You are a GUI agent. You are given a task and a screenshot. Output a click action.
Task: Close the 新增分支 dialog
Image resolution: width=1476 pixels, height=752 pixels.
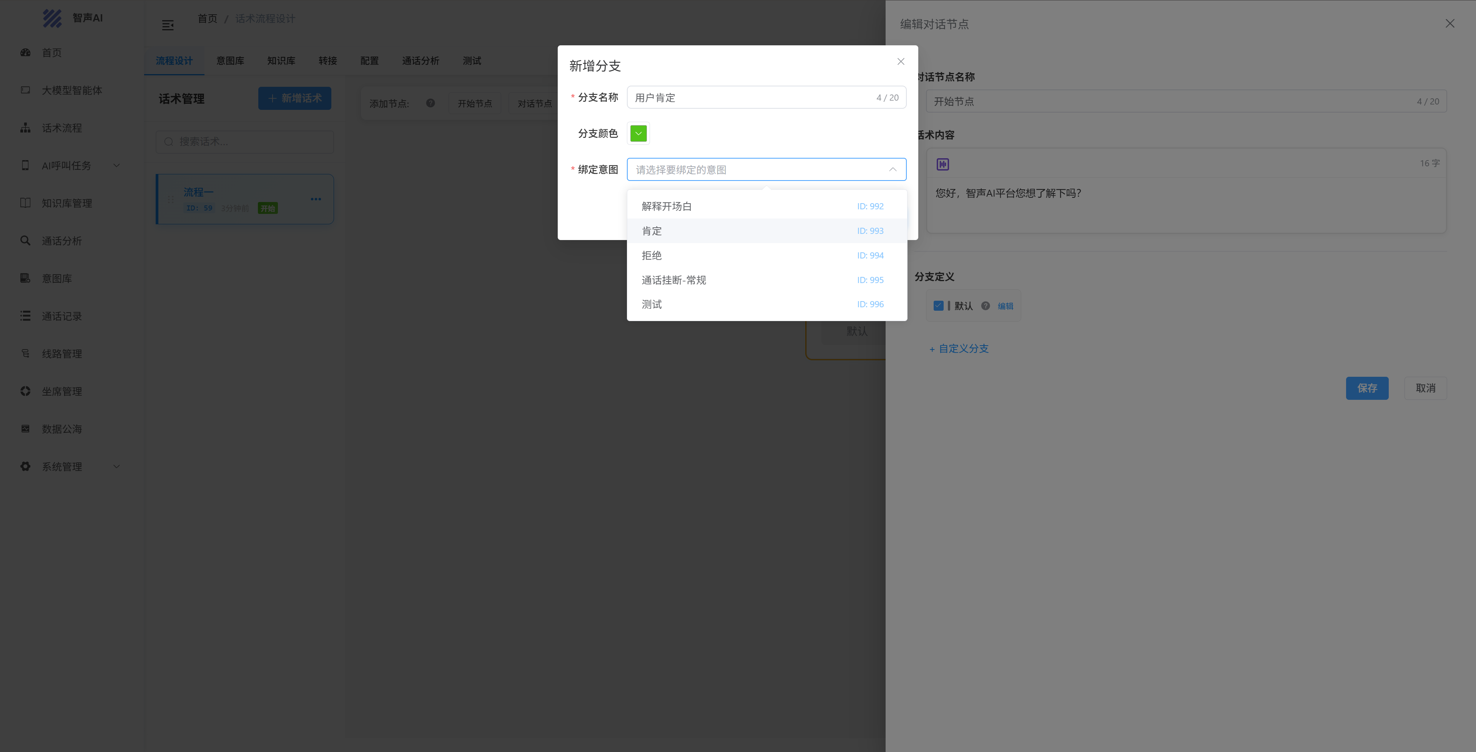click(901, 62)
